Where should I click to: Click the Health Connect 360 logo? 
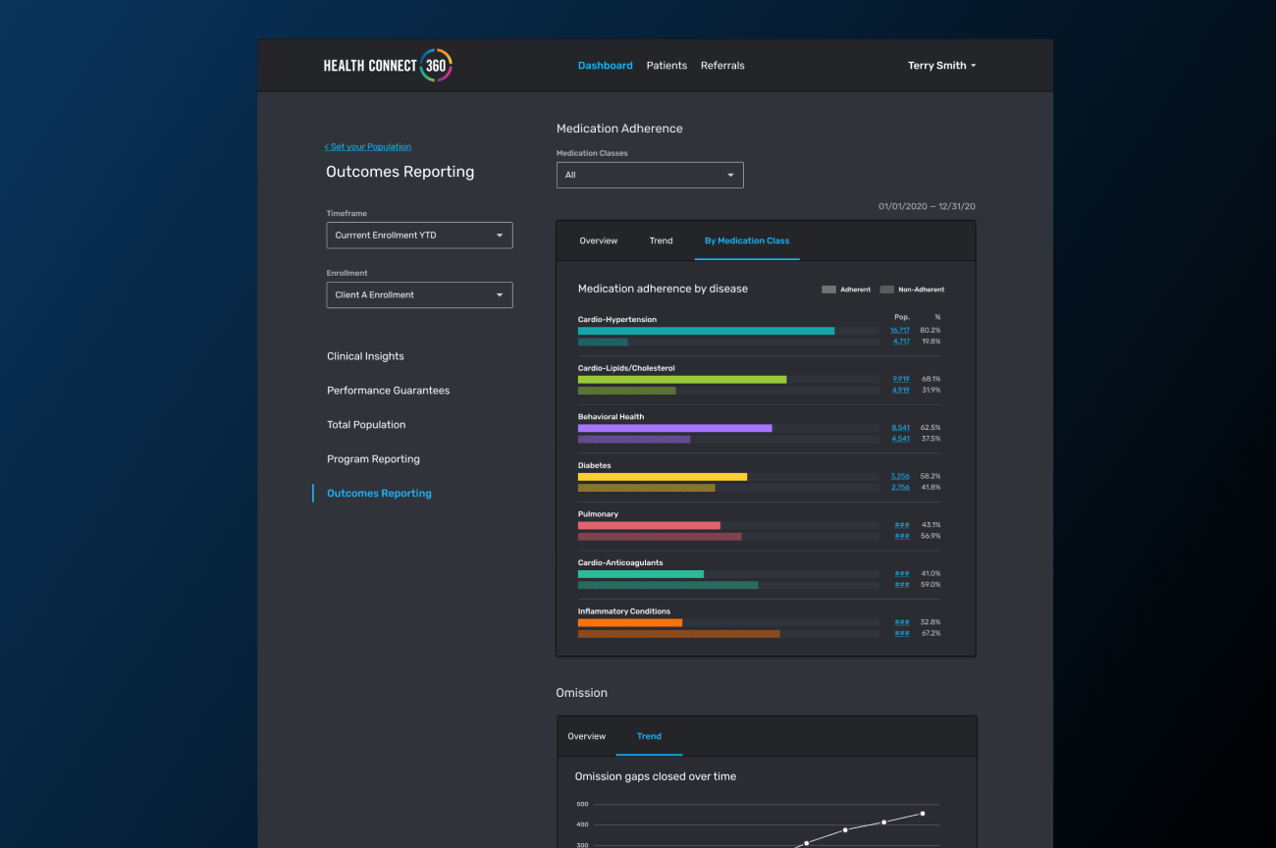click(388, 66)
